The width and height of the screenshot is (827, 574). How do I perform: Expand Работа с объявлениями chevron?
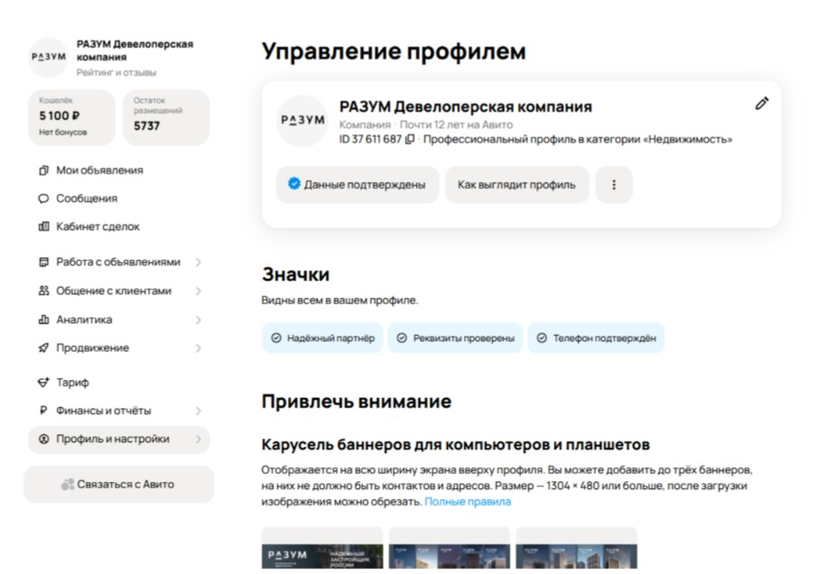coord(199,262)
